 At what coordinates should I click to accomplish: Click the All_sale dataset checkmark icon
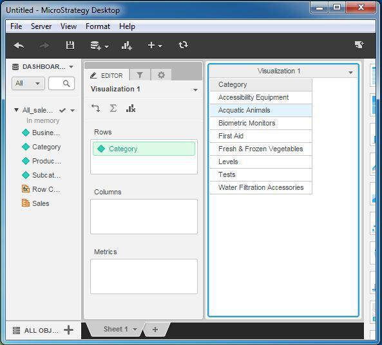point(62,110)
